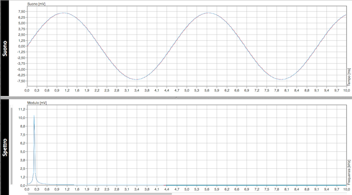Click the small arrow on the panel divider
The width and height of the screenshot is (352, 195).
click(x=176, y=97)
